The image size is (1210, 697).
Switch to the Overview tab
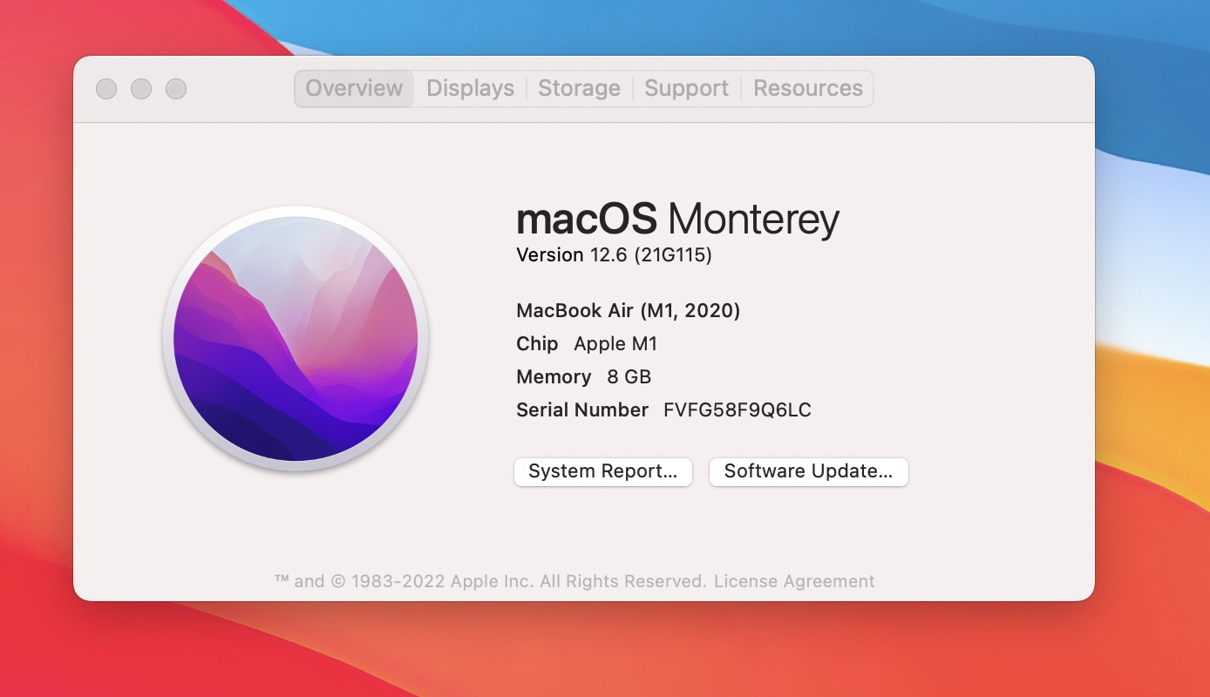click(x=354, y=89)
